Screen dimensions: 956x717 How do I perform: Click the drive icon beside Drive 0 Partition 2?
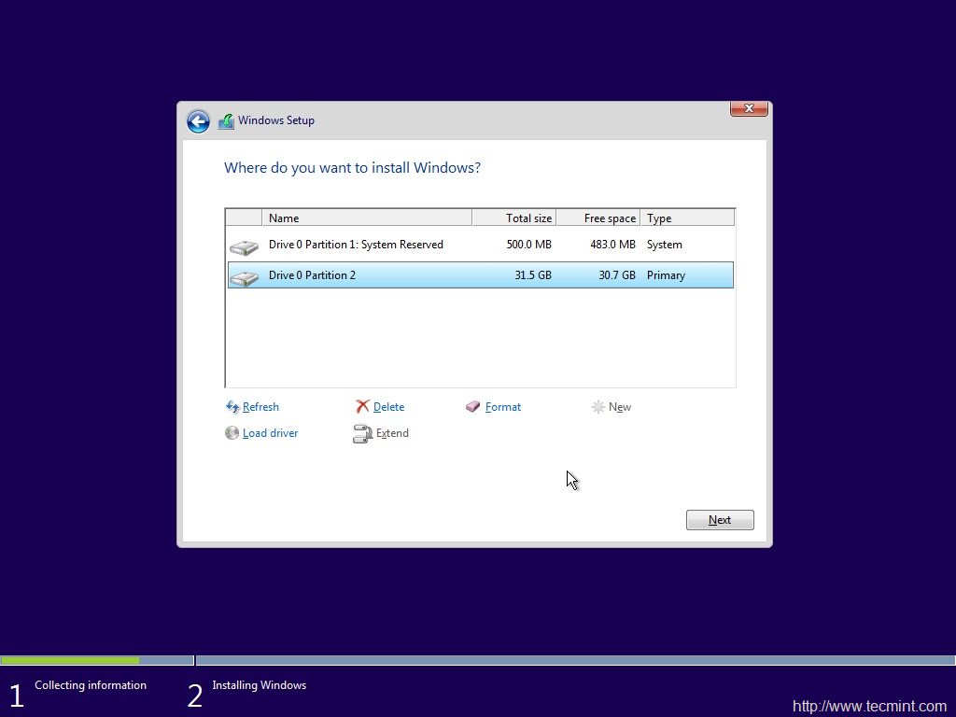coord(244,274)
